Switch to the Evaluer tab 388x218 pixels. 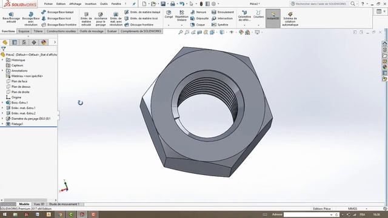(112, 31)
